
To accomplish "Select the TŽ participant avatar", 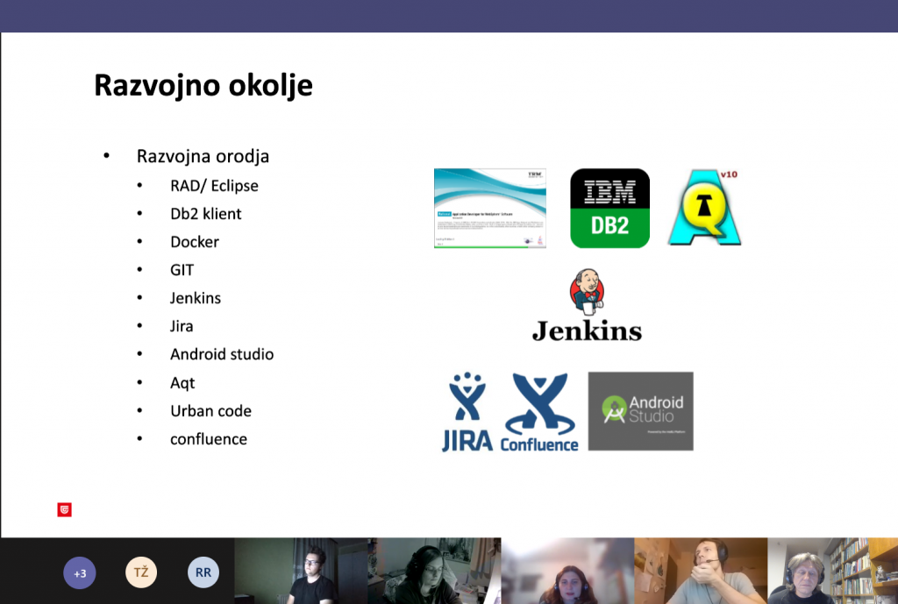I will click(x=141, y=573).
